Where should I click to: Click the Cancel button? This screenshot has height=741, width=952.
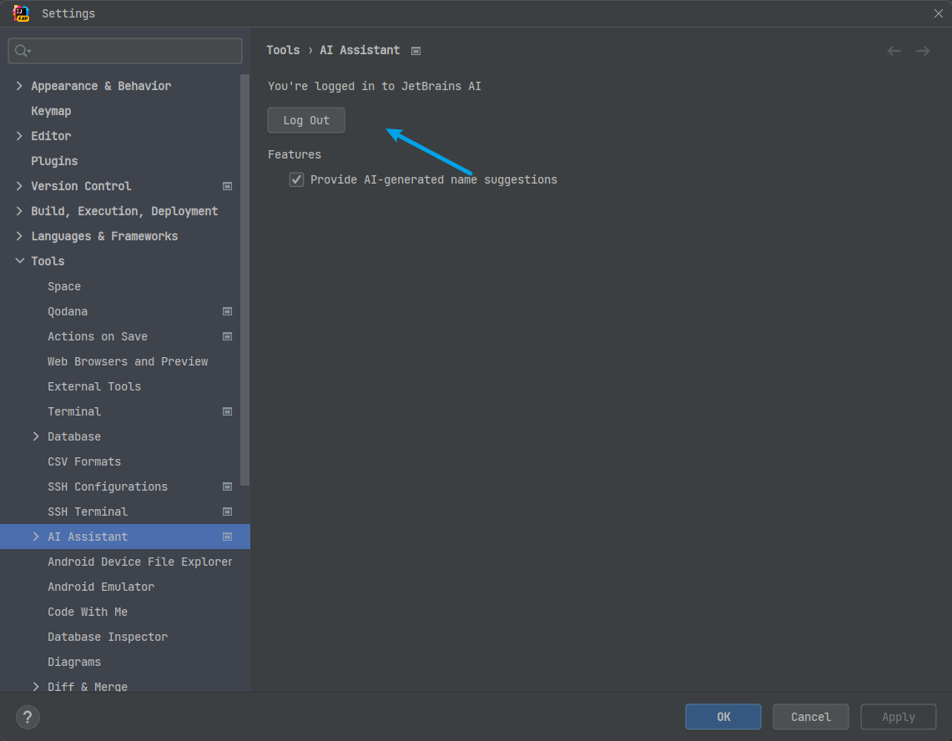[x=810, y=717]
